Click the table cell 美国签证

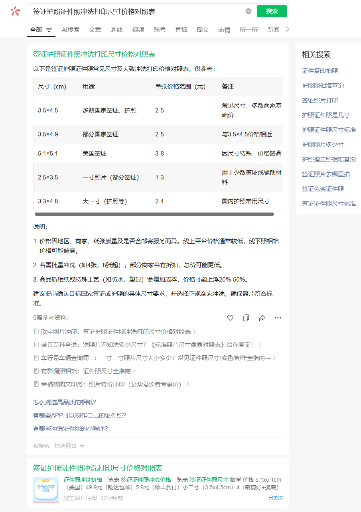tap(95, 153)
